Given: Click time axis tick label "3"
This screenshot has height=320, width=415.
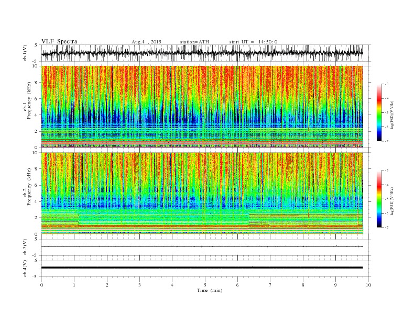Looking at the screenshot, I should 139,285.
